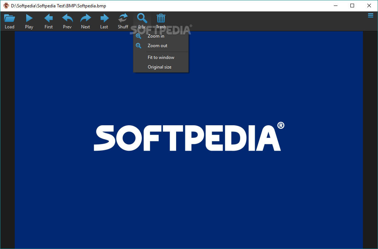
Task: Maximize the image viewer window
Action: (x=352, y=6)
